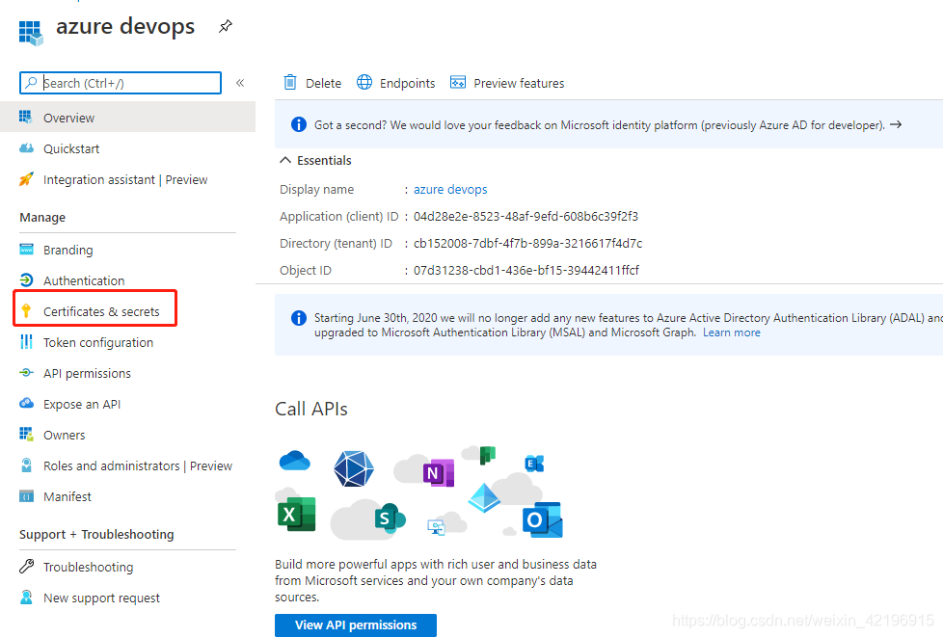Click the Branding icon

[26, 249]
